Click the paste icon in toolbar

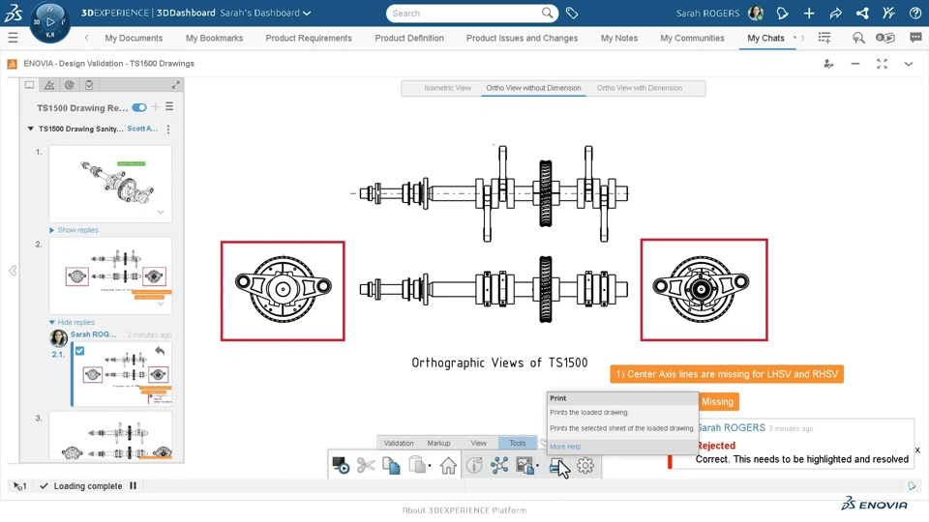417,466
